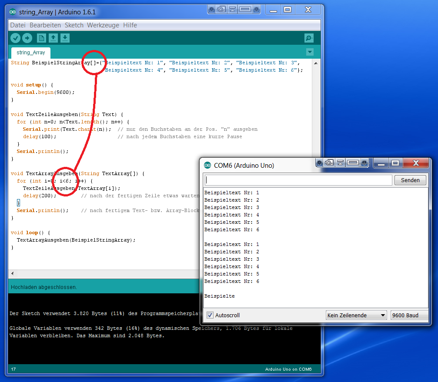
Task: Click 'Arduino Uno on COM6' in status bar
Action: click(x=288, y=369)
